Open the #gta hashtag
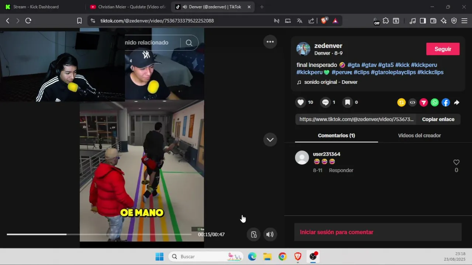This screenshot has height=265, width=472. (x=353, y=65)
